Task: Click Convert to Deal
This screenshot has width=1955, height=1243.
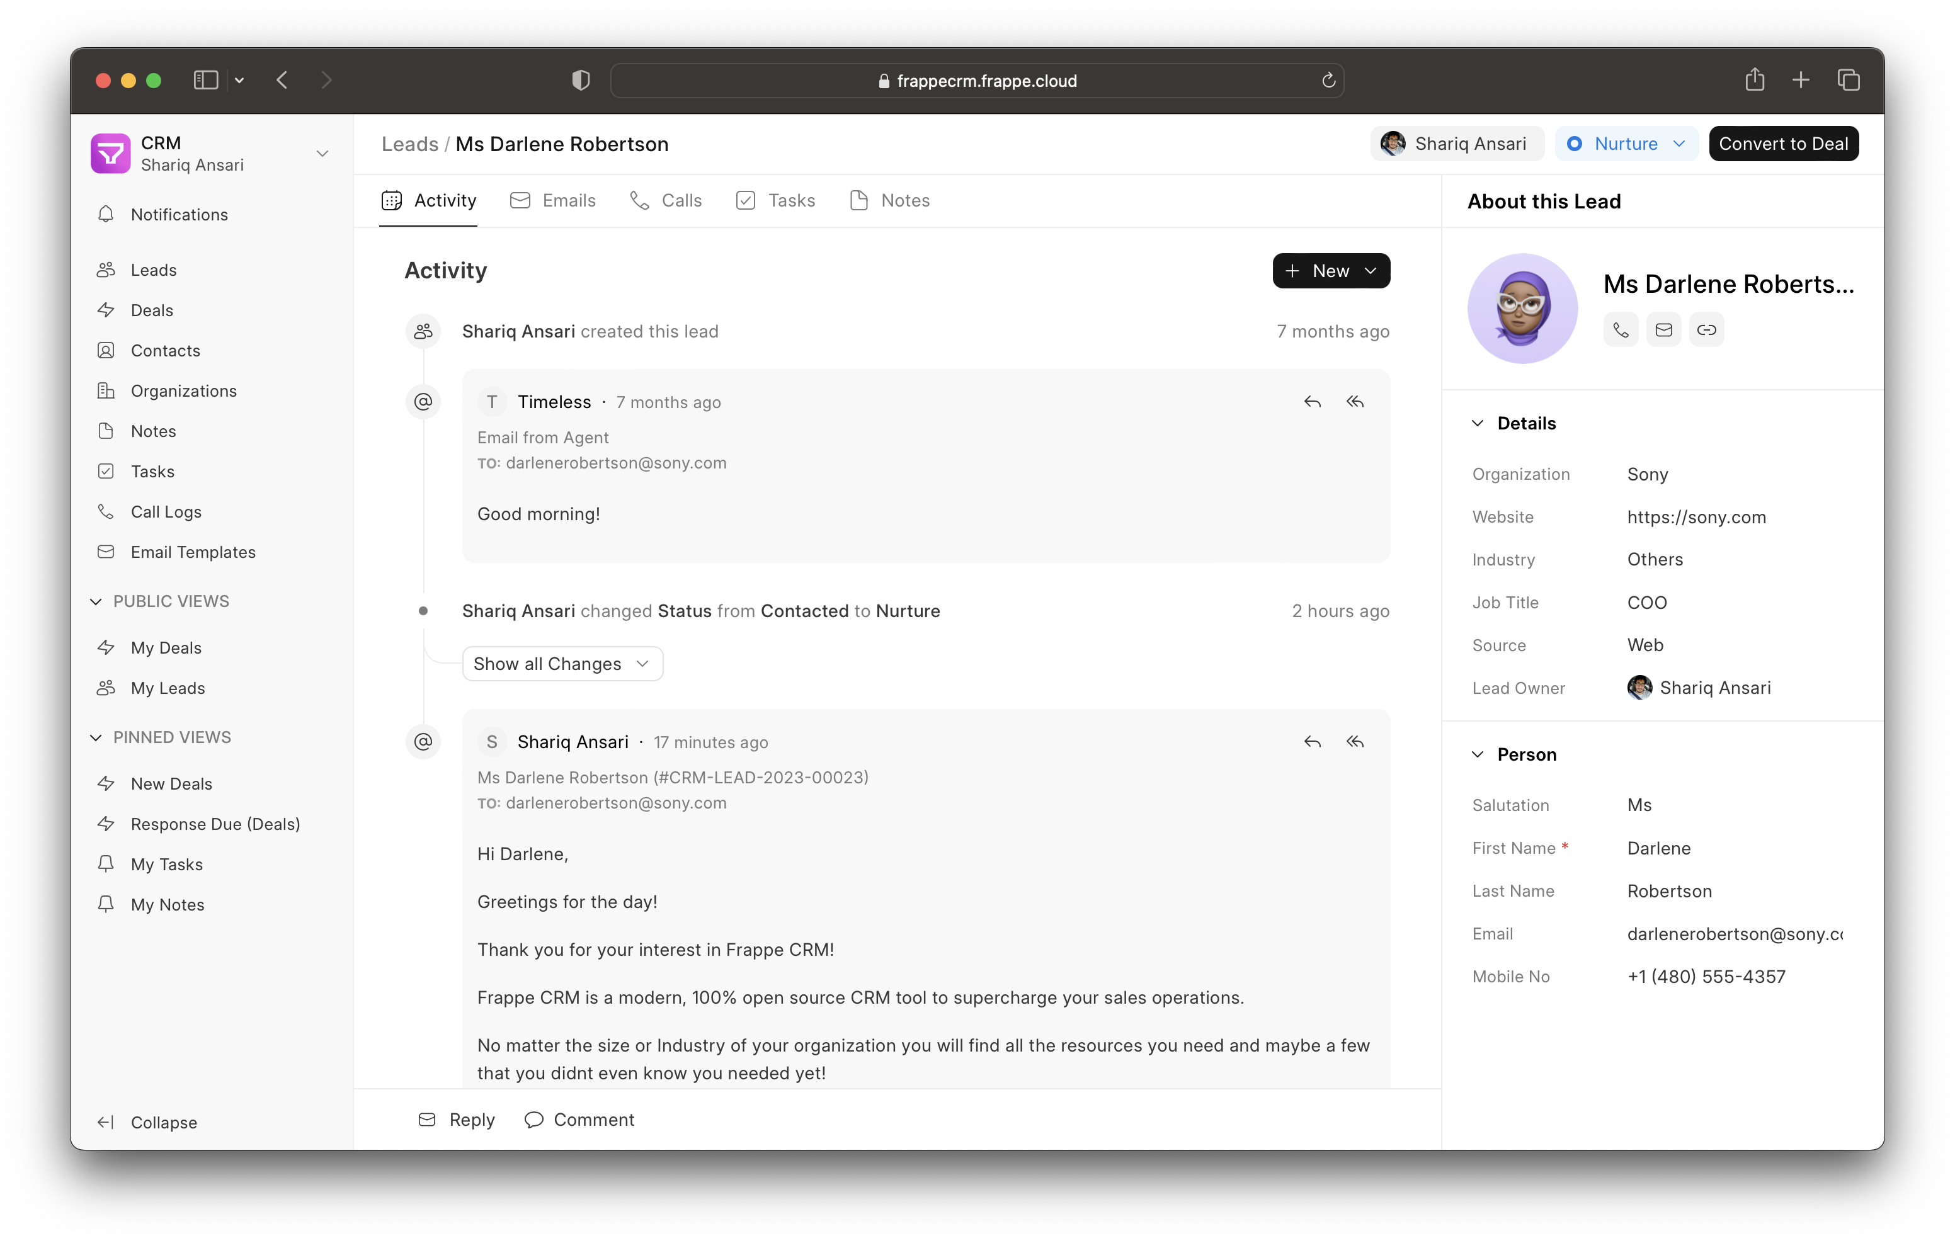Action: pos(1783,143)
